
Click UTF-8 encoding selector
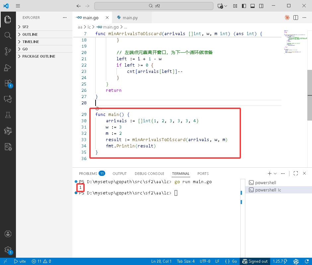[x=205, y=261]
